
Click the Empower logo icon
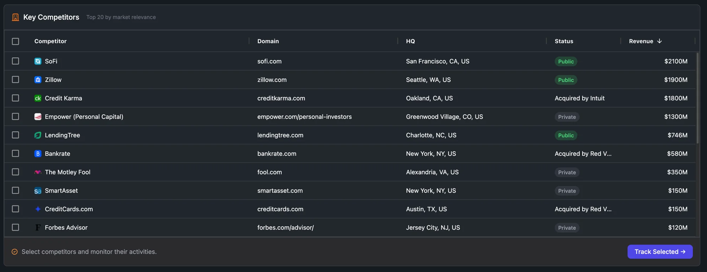pos(38,117)
